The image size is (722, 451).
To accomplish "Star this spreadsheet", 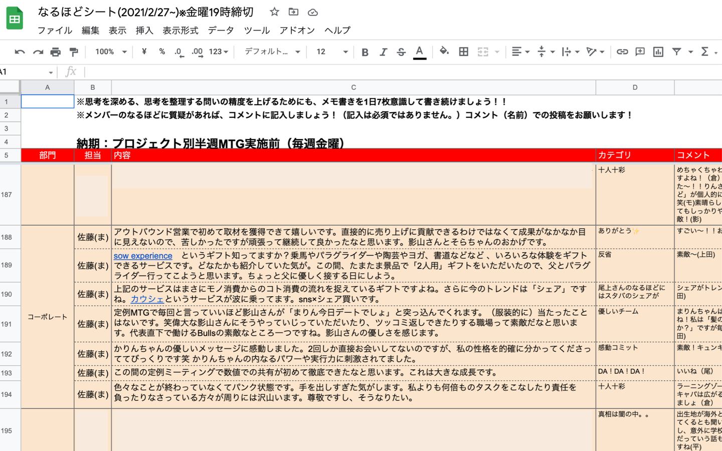I will pyautogui.click(x=274, y=12).
